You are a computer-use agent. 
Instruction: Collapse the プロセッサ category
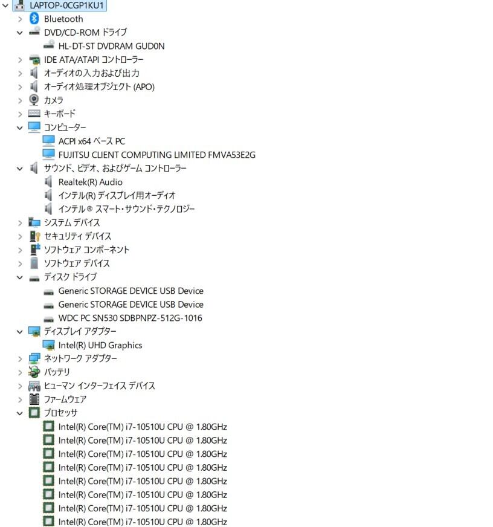click(20, 413)
